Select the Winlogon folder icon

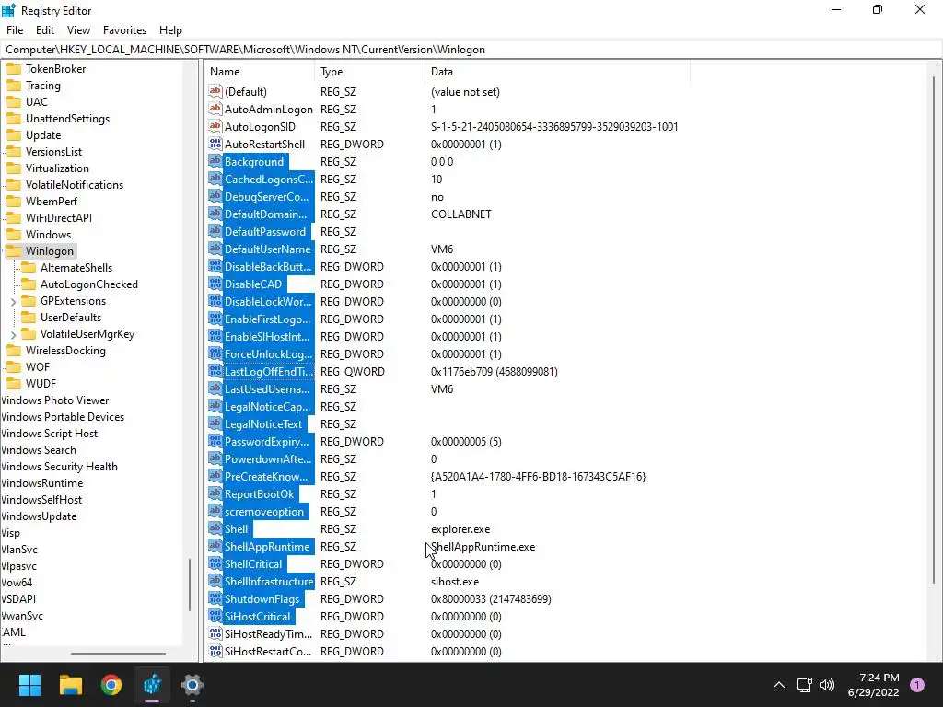(13, 251)
